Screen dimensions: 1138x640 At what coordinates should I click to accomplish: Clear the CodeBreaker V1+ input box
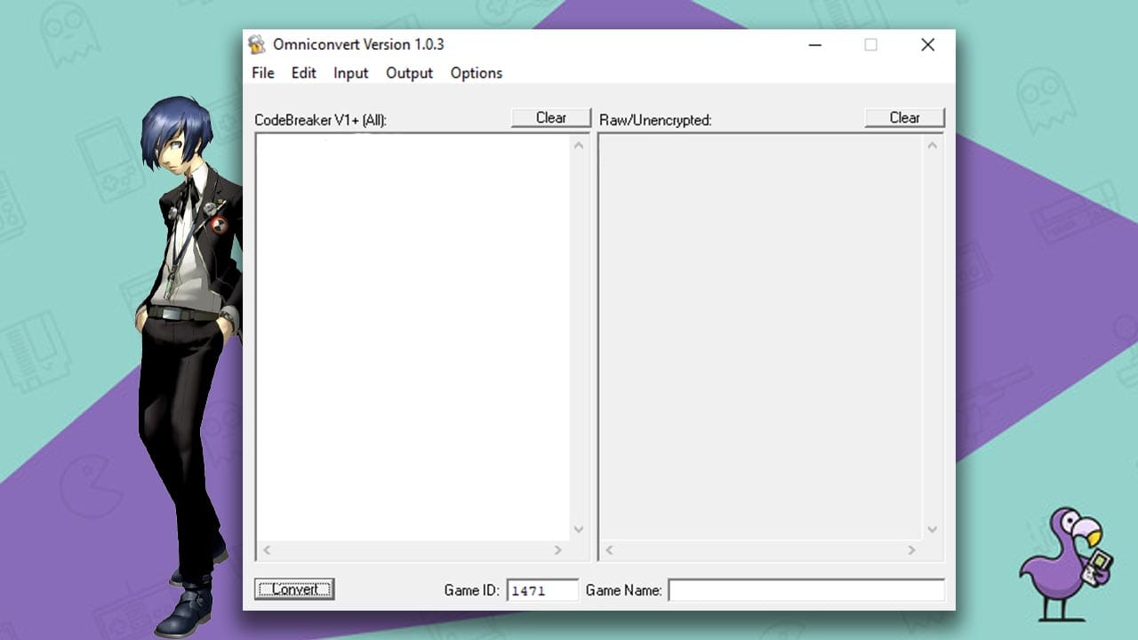551,117
